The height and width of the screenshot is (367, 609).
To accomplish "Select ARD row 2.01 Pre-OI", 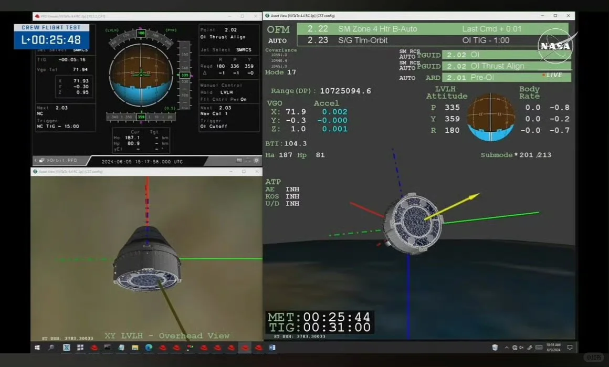I will click(507, 77).
